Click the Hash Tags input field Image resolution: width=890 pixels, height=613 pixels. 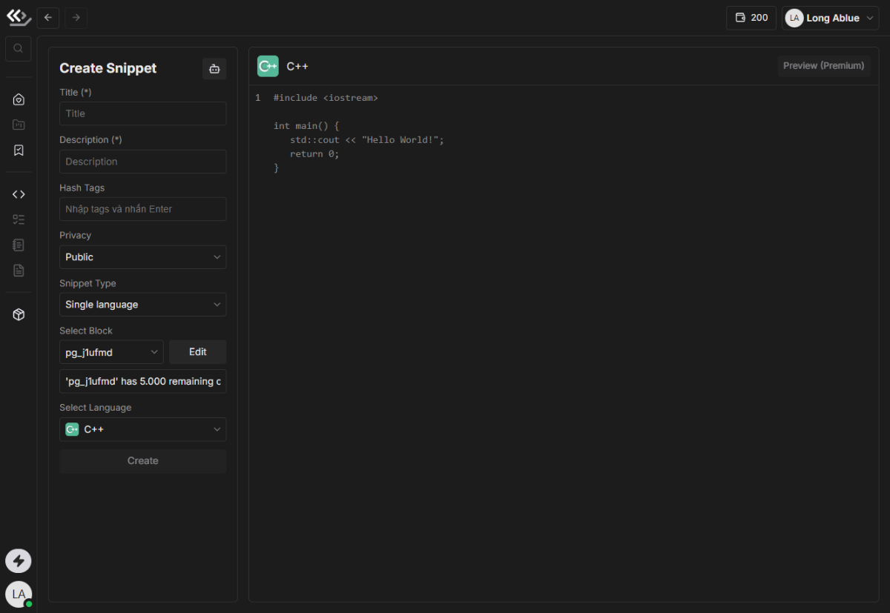(142, 209)
